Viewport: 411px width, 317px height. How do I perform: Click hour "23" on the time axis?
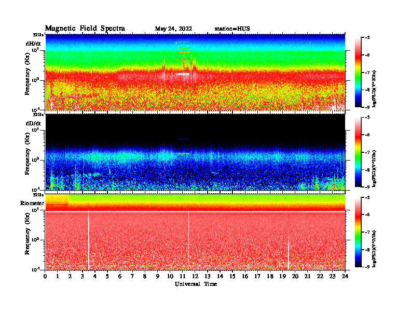(332, 277)
